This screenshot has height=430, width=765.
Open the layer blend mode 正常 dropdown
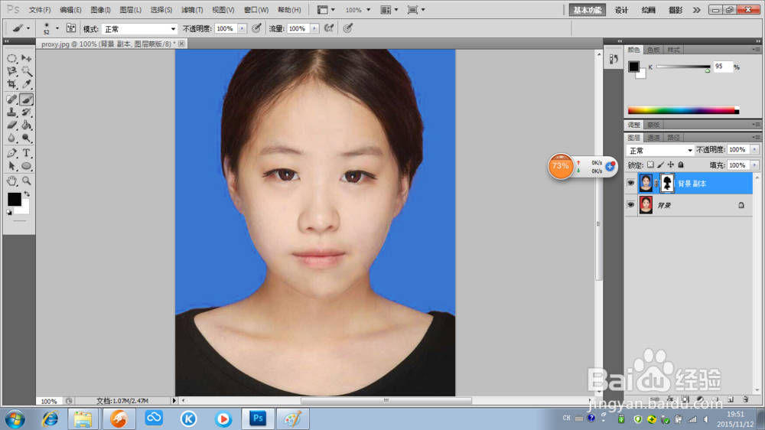coord(660,150)
